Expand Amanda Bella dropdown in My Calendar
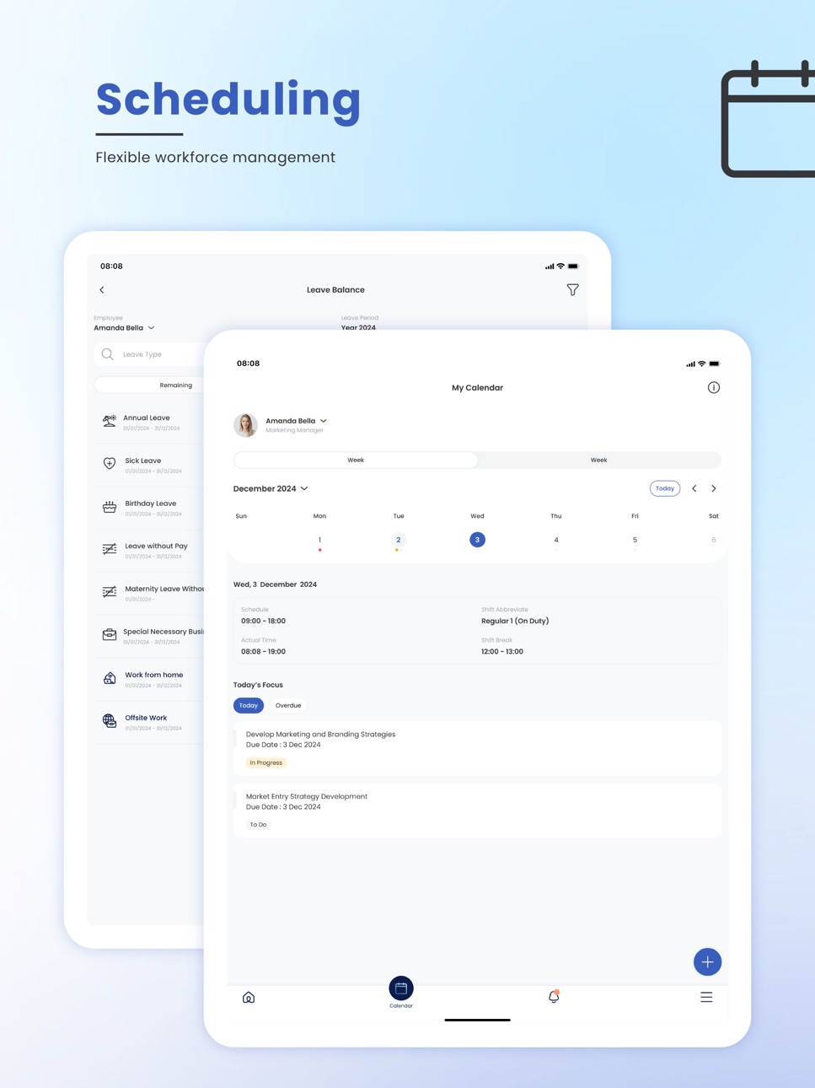The image size is (815, 1088). pos(296,421)
